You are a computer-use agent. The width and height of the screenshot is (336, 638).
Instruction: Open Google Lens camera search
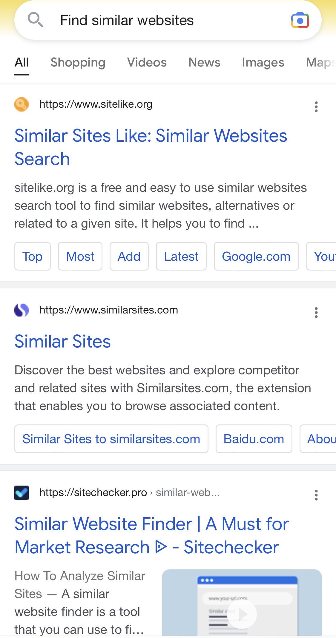coord(300,20)
